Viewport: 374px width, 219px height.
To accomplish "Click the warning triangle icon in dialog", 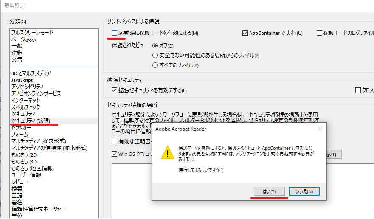I will [168, 152].
